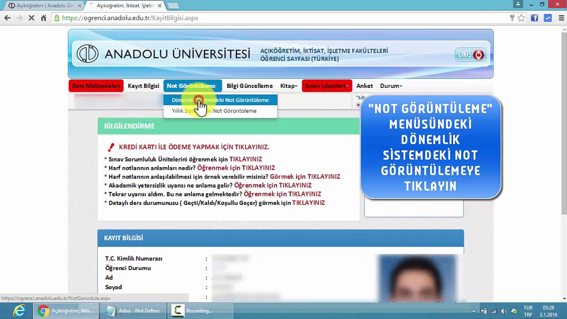Click the Facebook extension icon
The width and height of the screenshot is (567, 319).
(534, 18)
